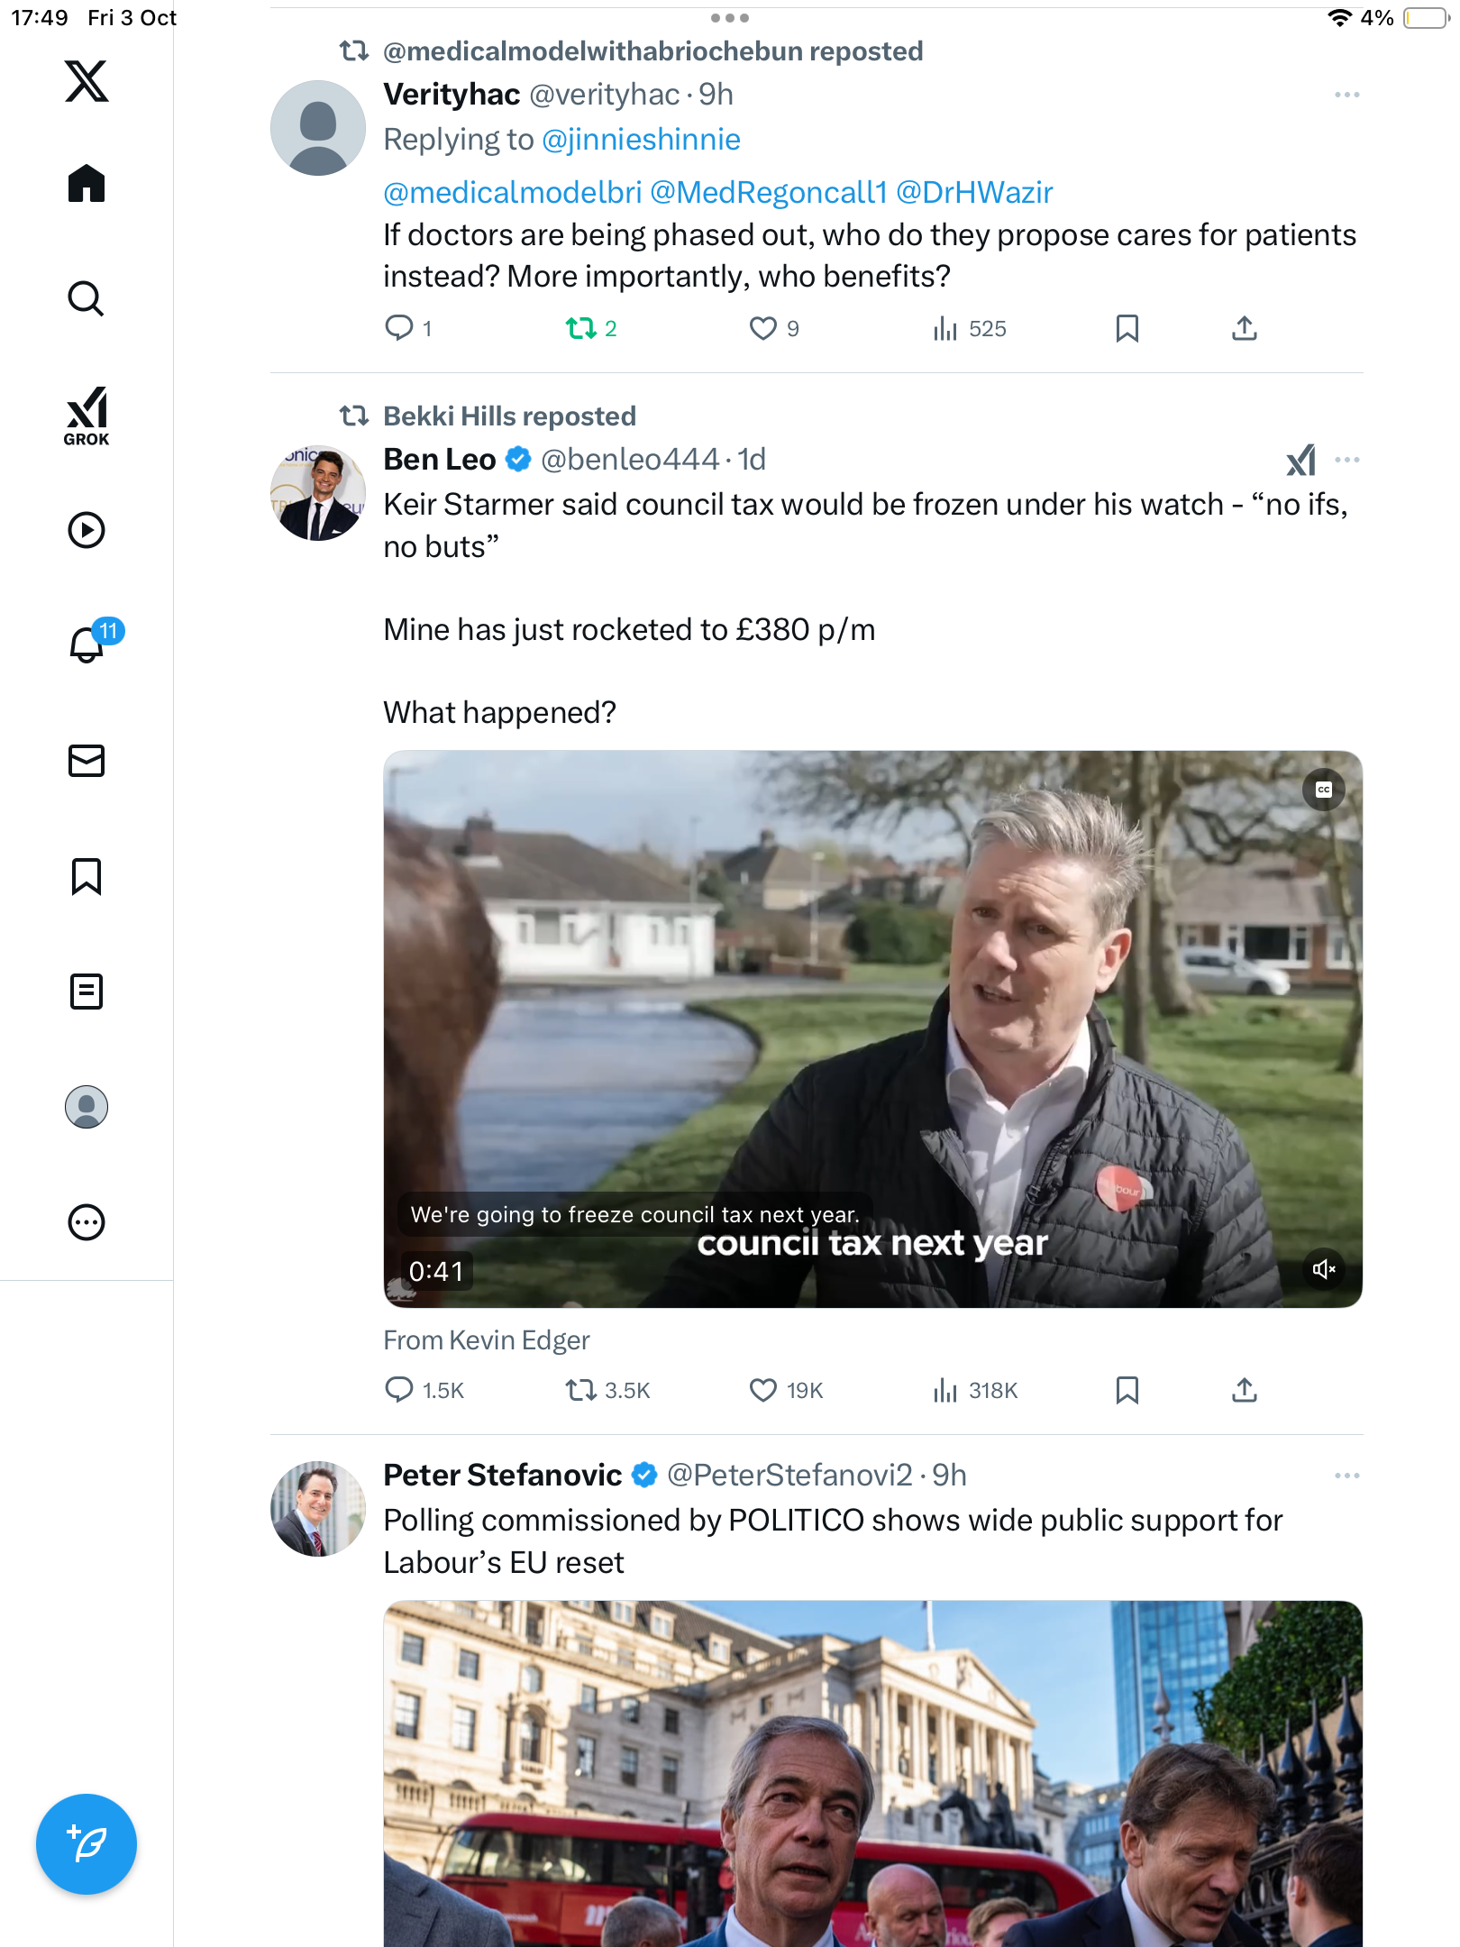Go to the Home timeline
The width and height of the screenshot is (1460, 1947).
[87, 184]
